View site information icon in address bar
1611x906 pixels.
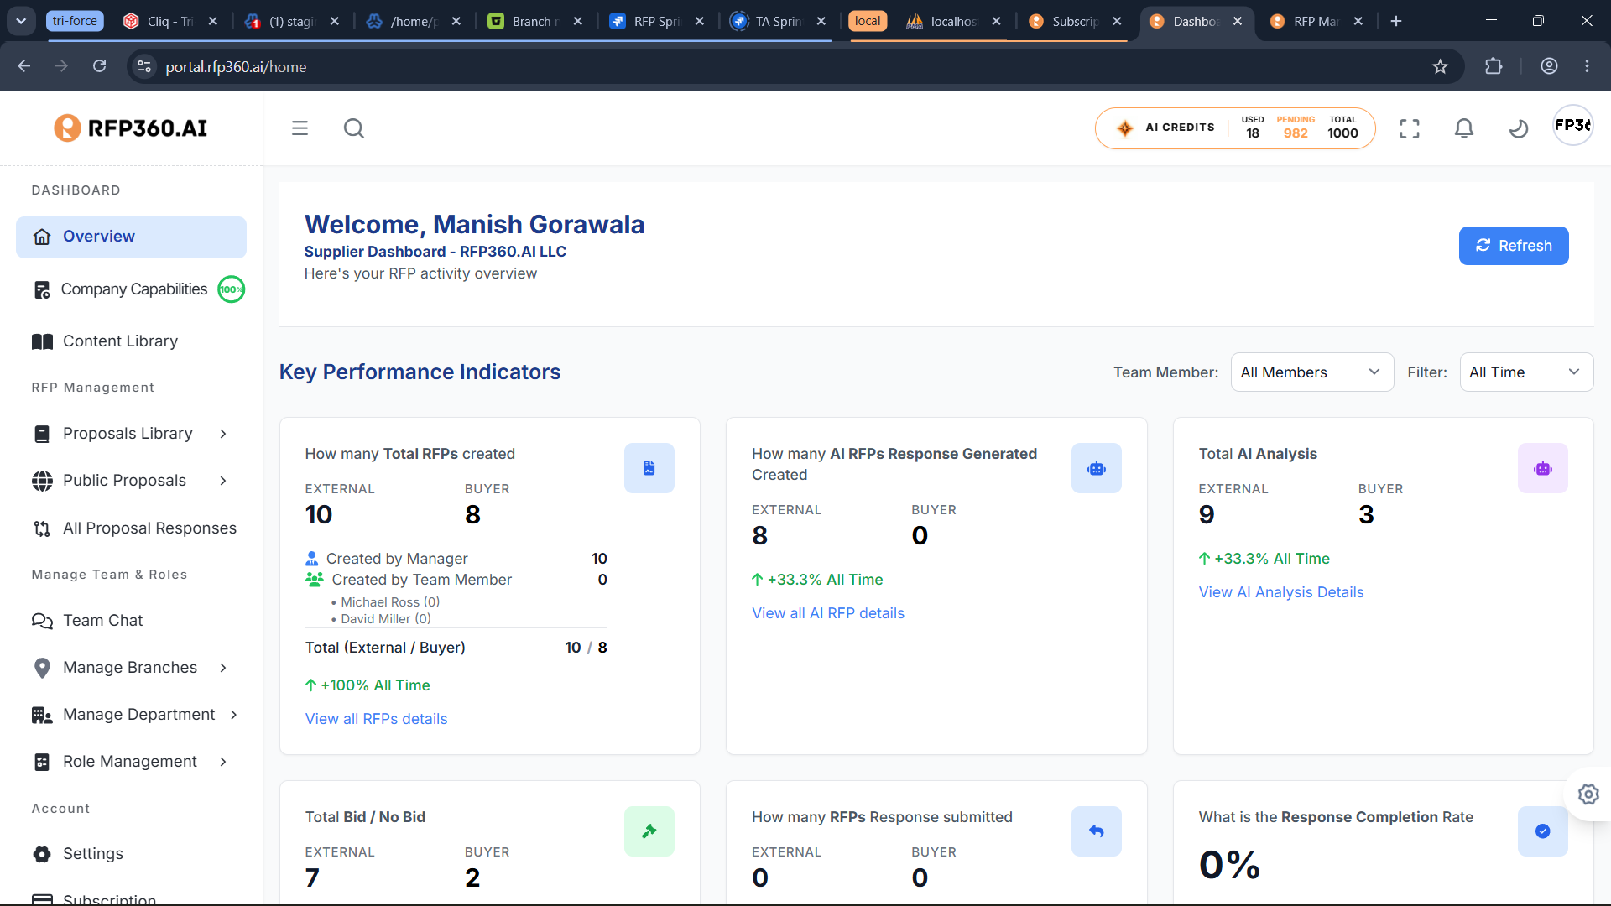coord(144,66)
